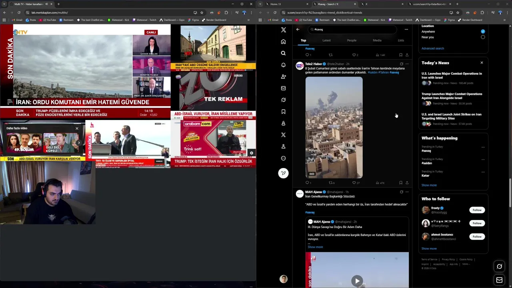The width and height of the screenshot is (512, 288).
Task: Close the Daha fazla video overlay
Action: 77,128
